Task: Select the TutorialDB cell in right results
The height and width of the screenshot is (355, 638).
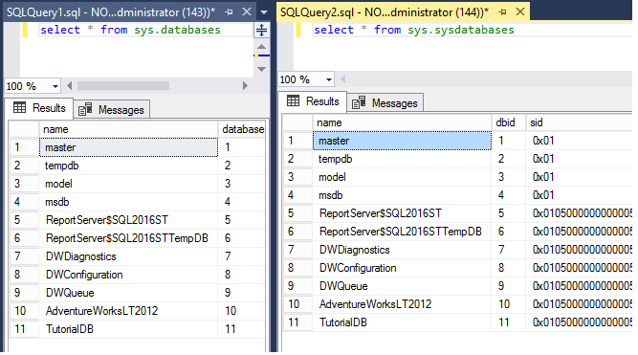Action: click(x=402, y=322)
